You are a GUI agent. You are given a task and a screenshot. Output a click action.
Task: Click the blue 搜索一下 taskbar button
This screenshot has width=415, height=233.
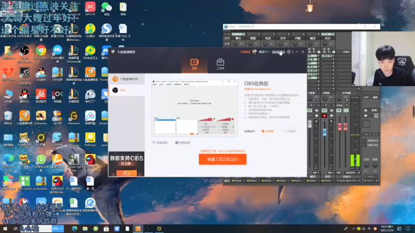pyautogui.click(x=58, y=229)
